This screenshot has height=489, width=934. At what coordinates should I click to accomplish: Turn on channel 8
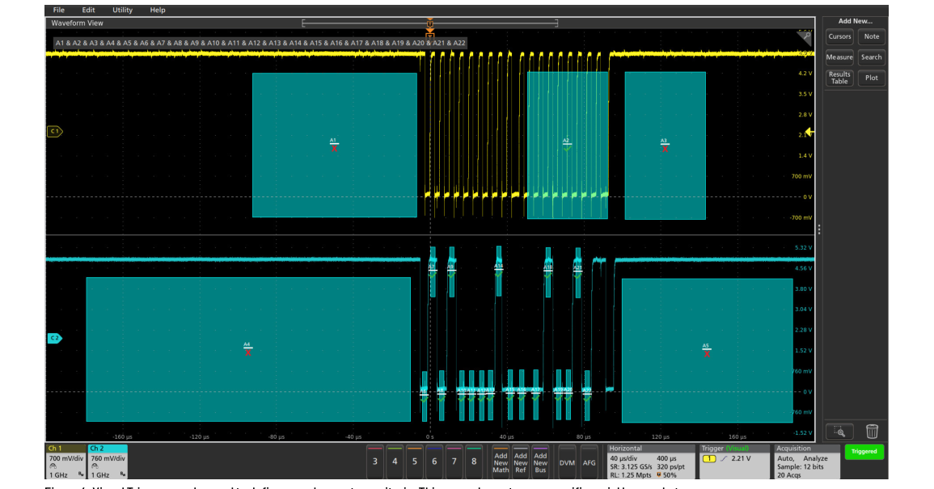pyautogui.click(x=474, y=461)
